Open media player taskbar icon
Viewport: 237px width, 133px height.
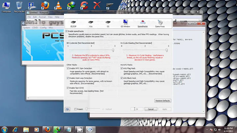pos(36,130)
